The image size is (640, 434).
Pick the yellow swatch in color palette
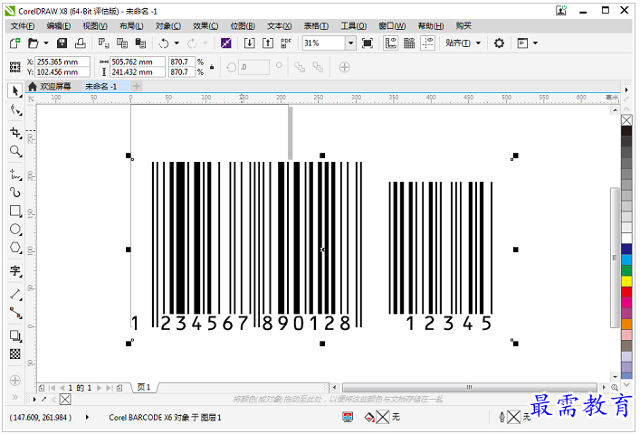[626, 281]
